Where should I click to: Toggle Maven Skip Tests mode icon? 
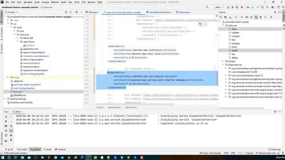261,17
